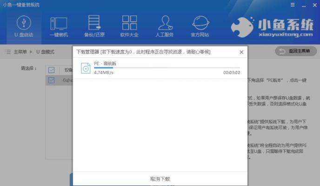Click the 小鱼系统 fish logo
Viewport: 320px width, 186px height.
click(x=242, y=27)
